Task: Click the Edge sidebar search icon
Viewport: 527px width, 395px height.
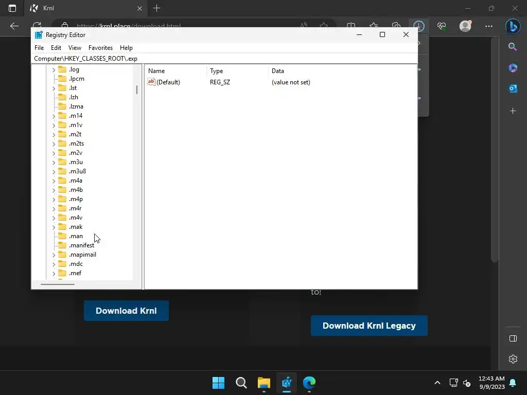Action: [513, 47]
